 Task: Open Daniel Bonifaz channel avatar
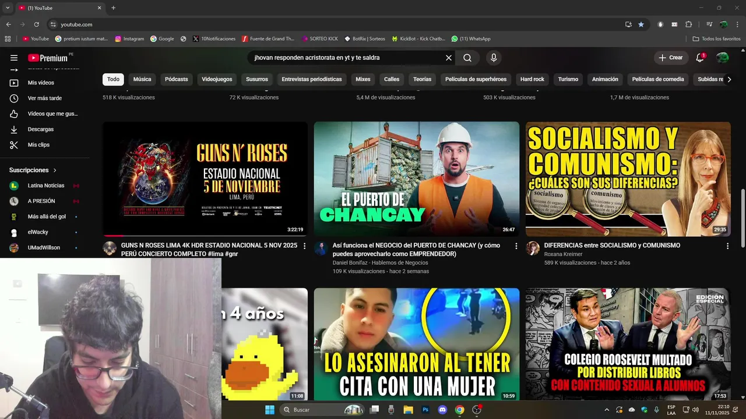(x=321, y=248)
